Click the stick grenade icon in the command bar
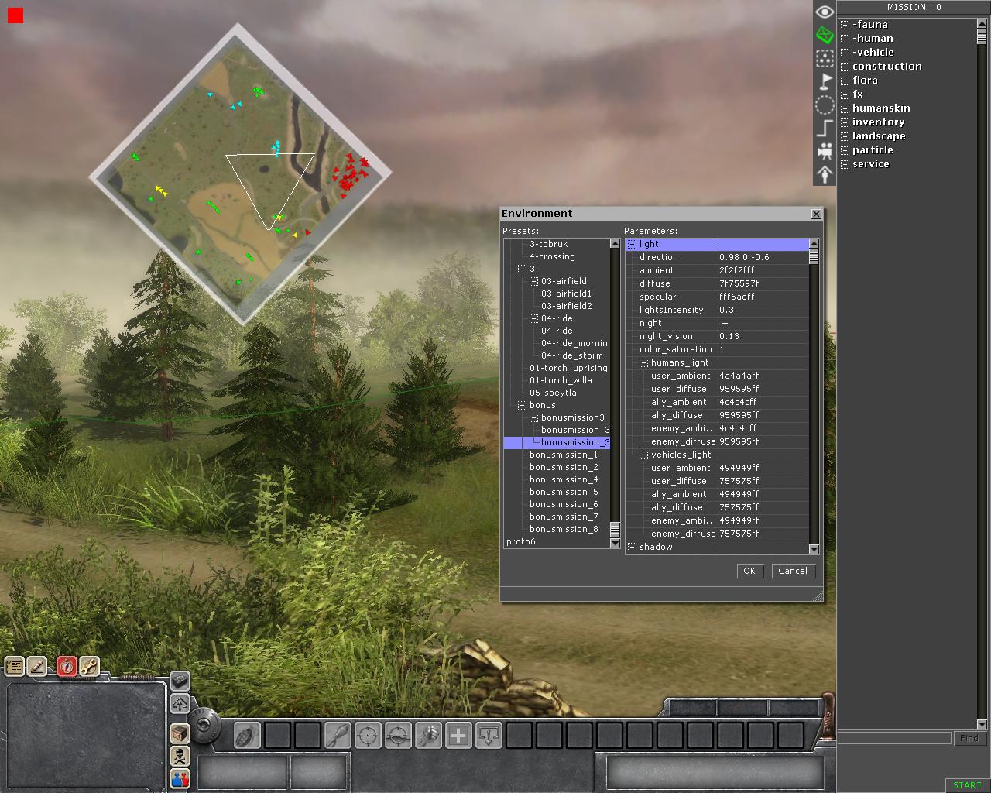The image size is (991, 793). tap(338, 734)
